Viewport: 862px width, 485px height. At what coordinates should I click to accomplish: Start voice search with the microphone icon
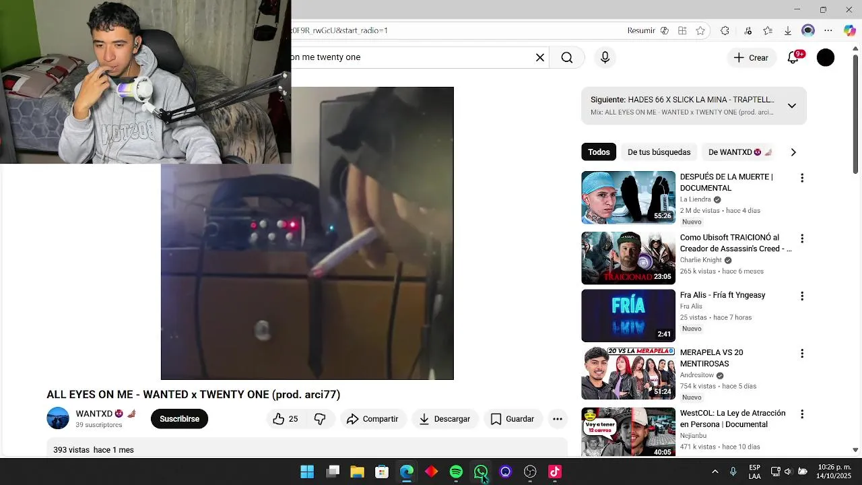pyautogui.click(x=605, y=57)
